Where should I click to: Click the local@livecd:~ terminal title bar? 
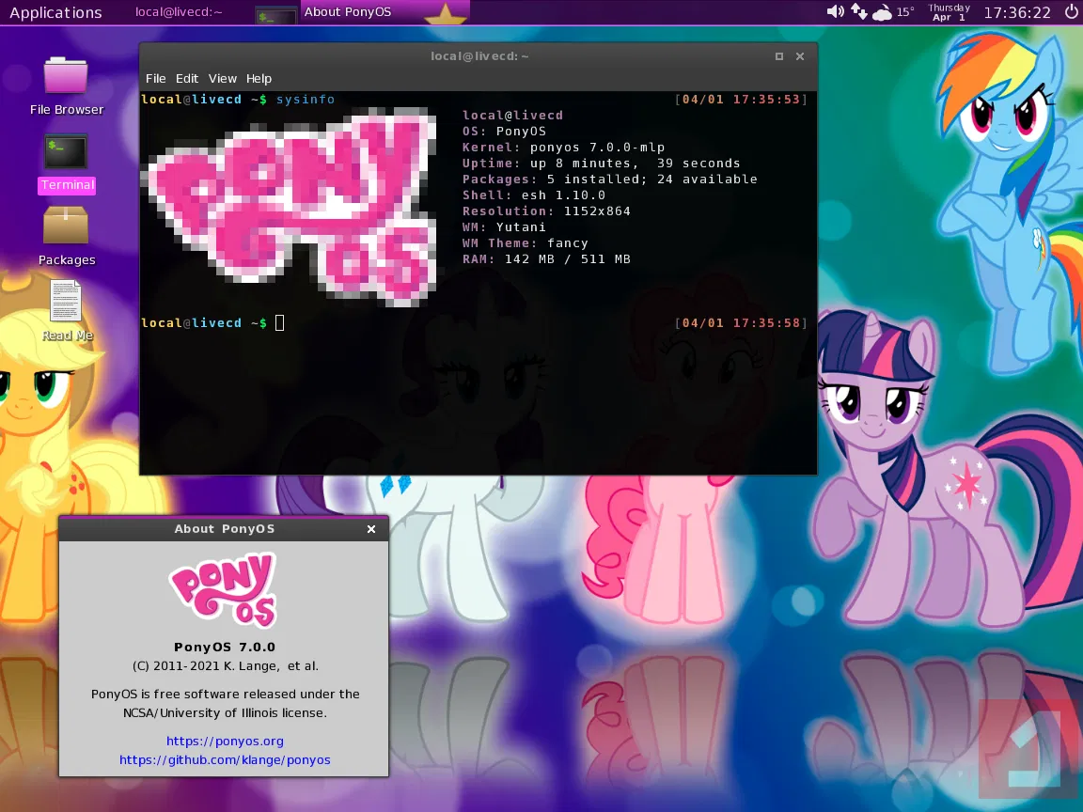click(x=479, y=56)
